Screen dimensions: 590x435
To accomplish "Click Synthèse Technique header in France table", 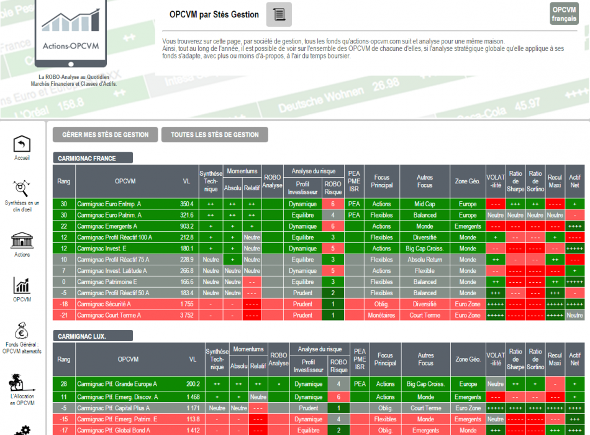I will pyautogui.click(x=211, y=181).
